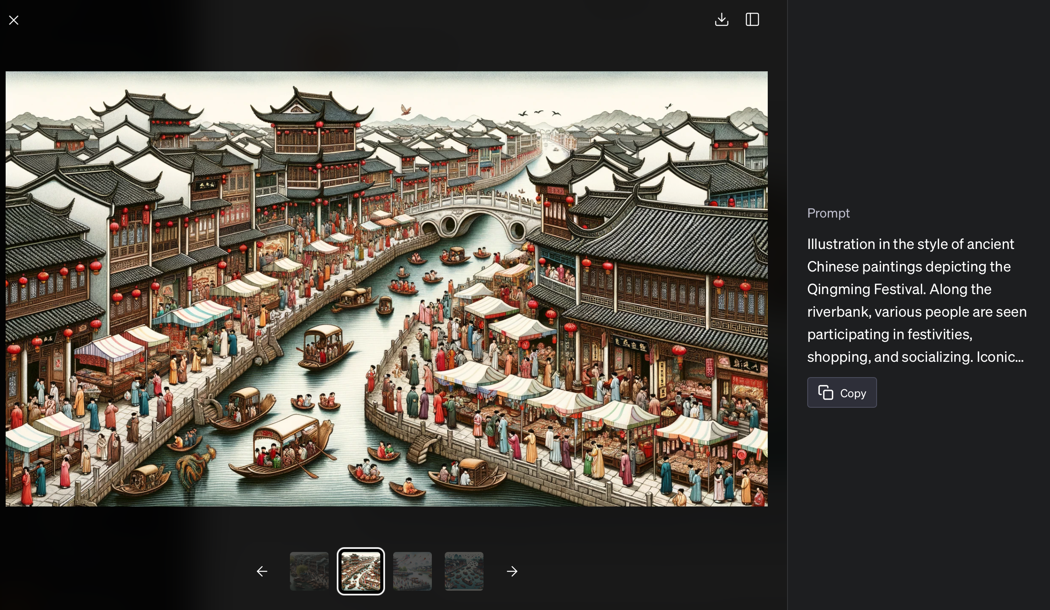This screenshot has width=1050, height=610.
Task: Close the image viewer with the X
Action: [14, 20]
